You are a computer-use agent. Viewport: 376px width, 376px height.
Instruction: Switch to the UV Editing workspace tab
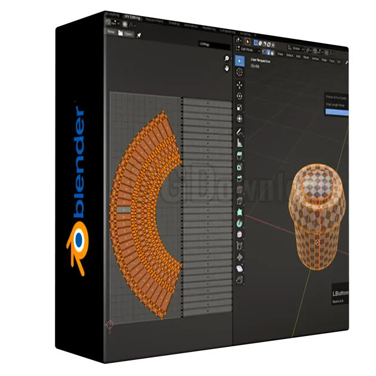pyautogui.click(x=132, y=17)
